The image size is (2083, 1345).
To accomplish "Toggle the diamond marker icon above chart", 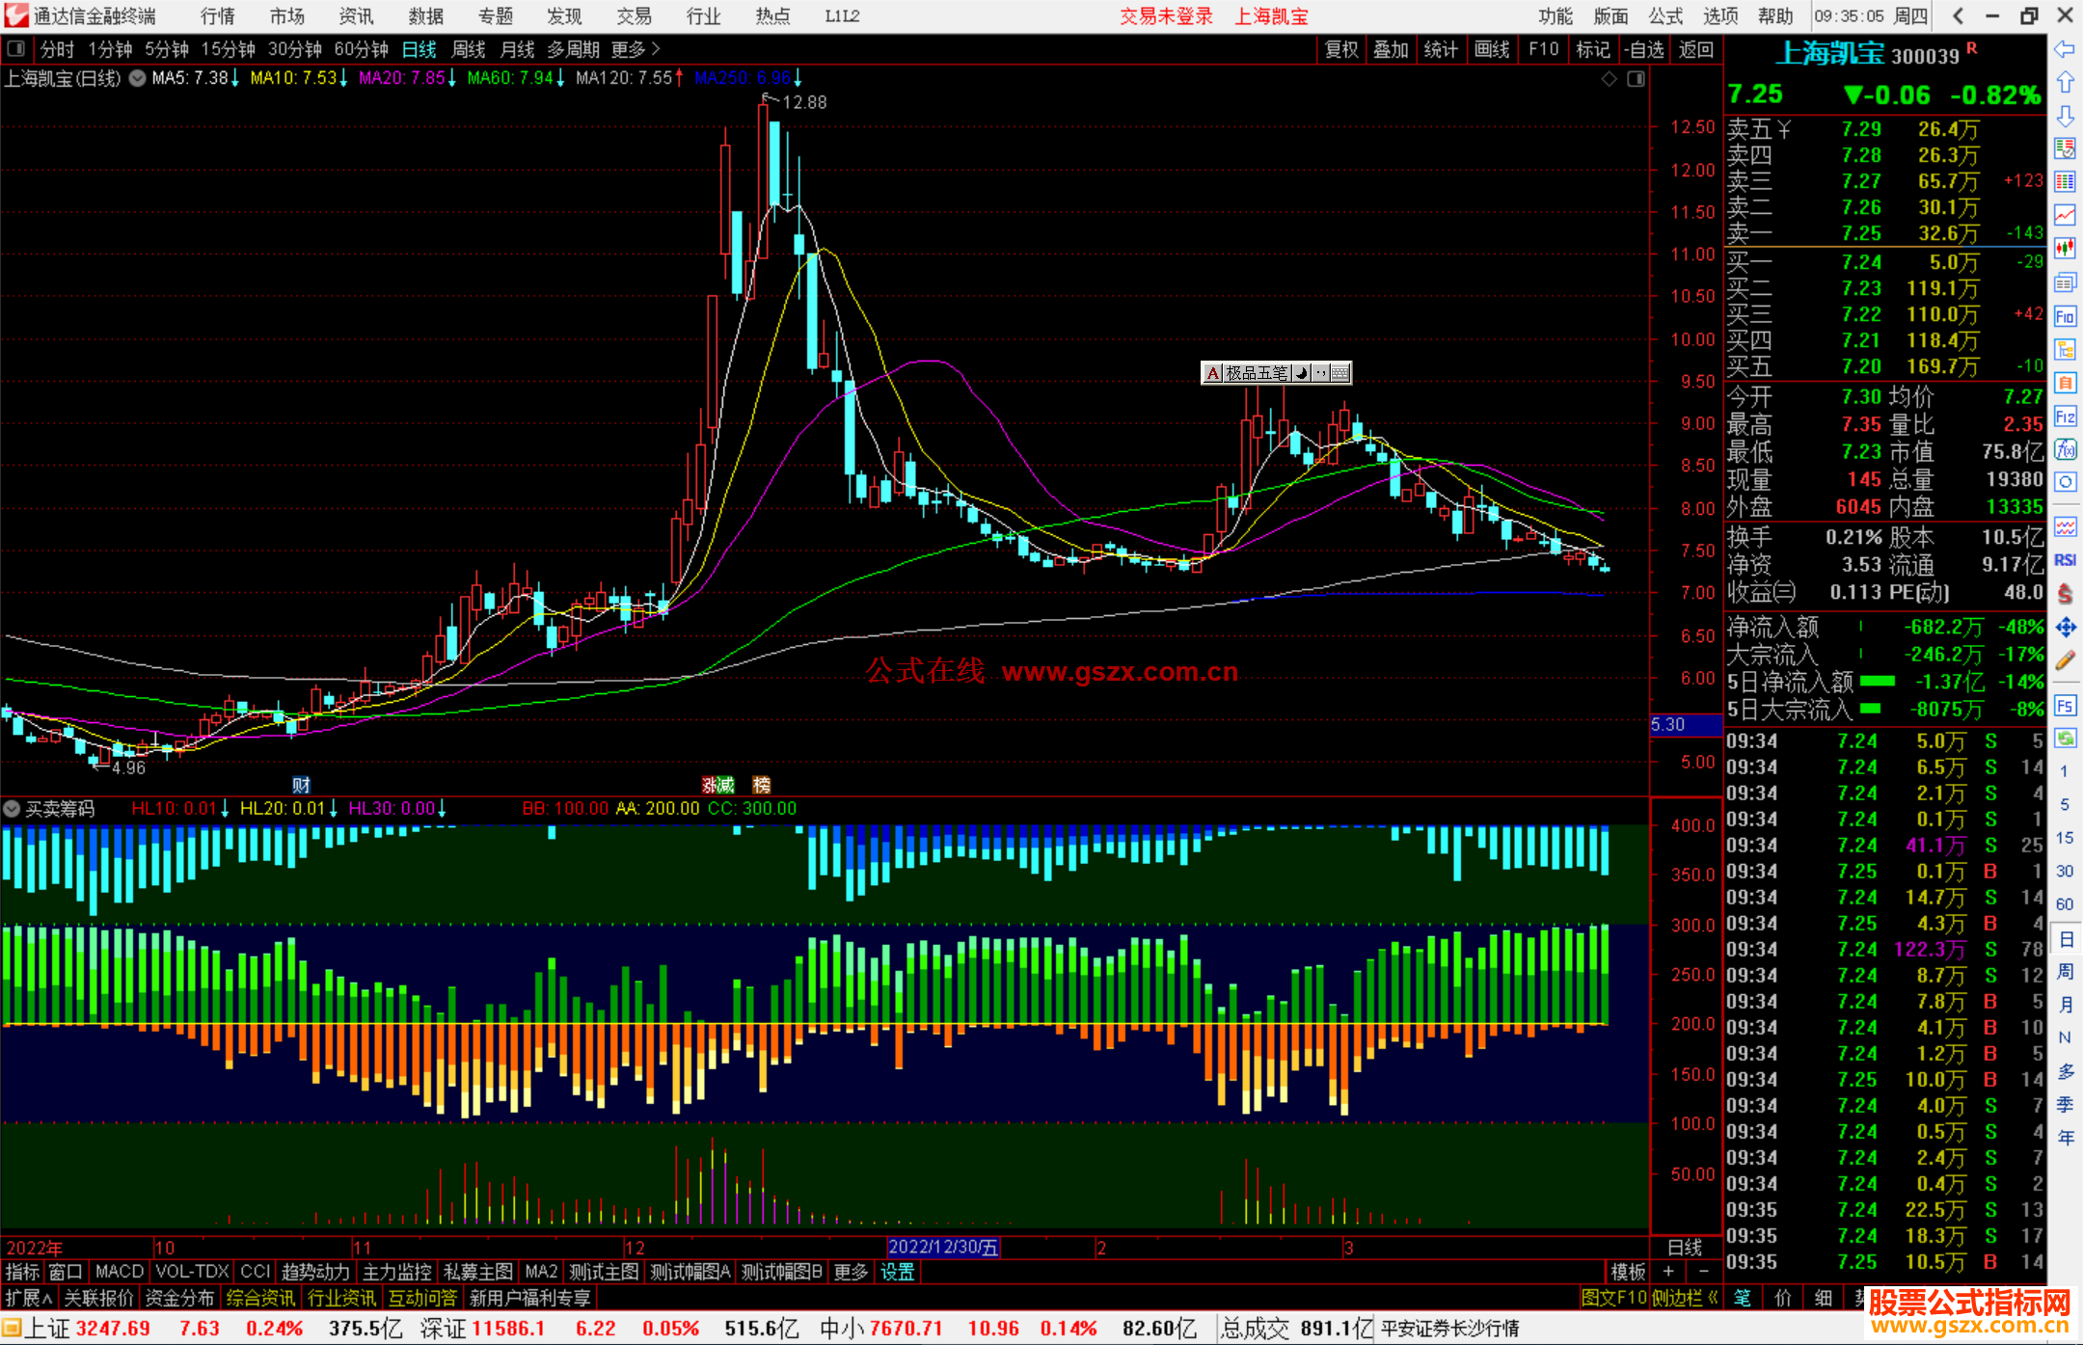I will (x=1609, y=79).
